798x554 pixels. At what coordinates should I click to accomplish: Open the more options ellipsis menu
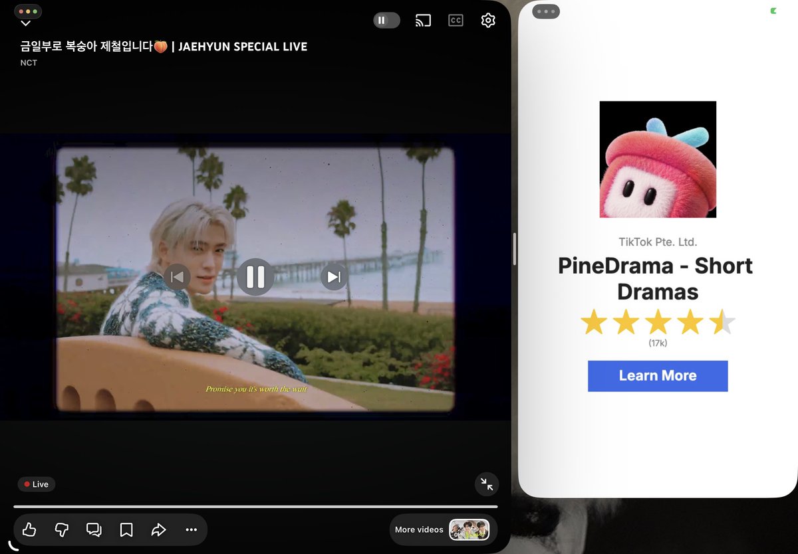[191, 529]
